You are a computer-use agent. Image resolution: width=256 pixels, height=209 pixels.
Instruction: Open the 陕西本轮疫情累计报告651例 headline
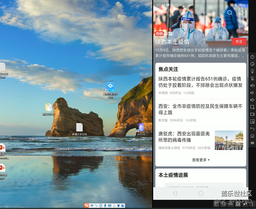click(x=200, y=82)
